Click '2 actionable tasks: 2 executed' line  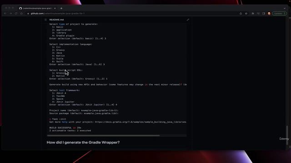(x=70, y=130)
